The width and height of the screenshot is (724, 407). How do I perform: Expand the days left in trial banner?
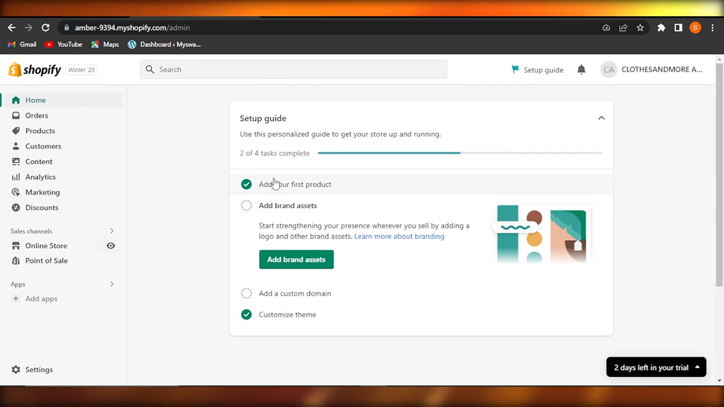point(656,367)
